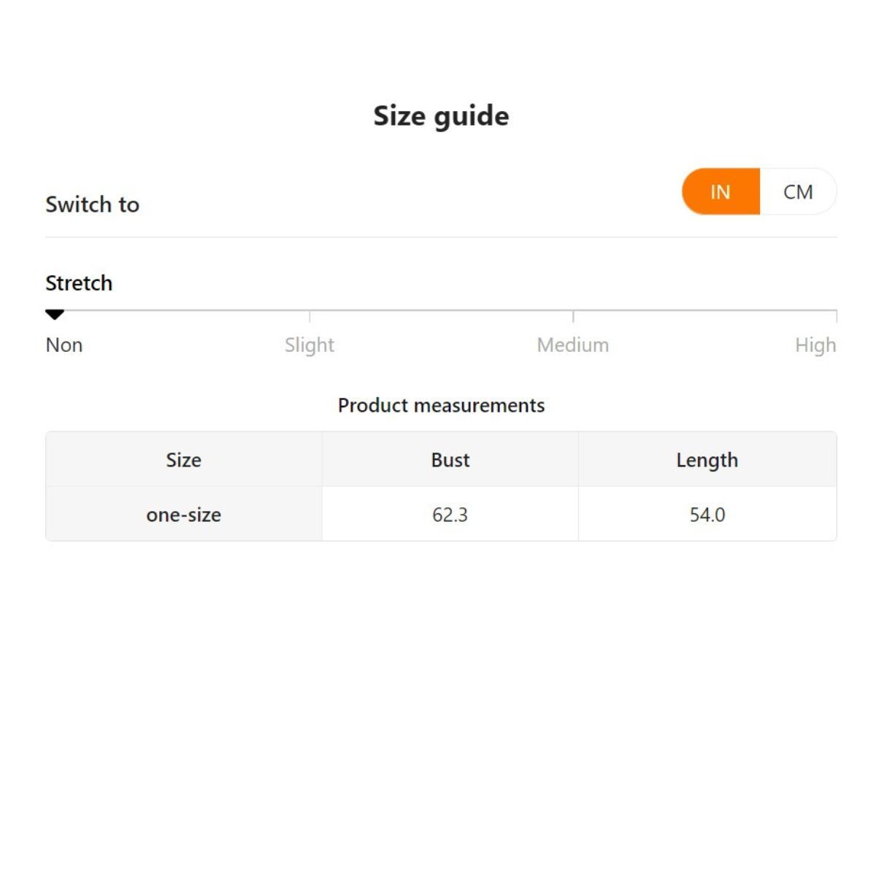Click the slider tick above Slight

310,316
